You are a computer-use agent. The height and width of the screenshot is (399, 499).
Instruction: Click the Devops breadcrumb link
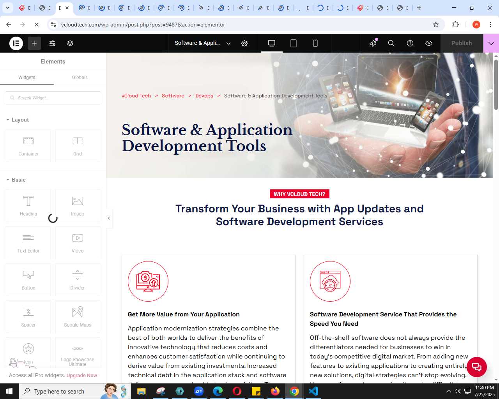204,96
